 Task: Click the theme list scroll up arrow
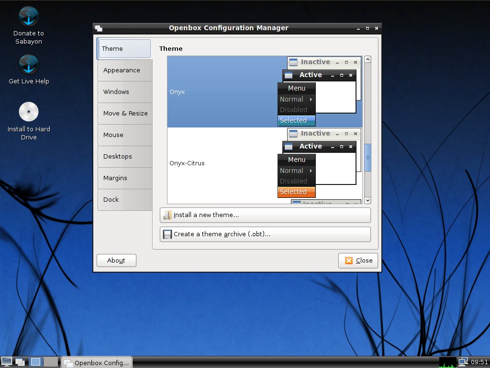pos(368,59)
